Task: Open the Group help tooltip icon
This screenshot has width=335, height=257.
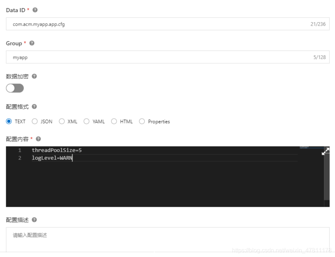Action: (x=32, y=43)
